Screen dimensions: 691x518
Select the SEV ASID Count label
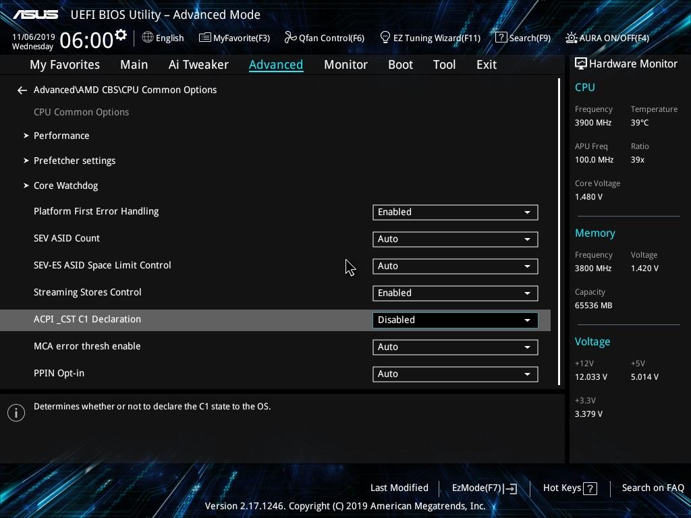click(67, 238)
